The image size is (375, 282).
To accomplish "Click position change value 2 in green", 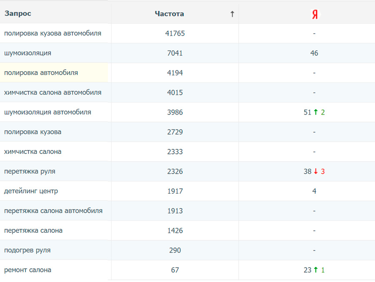I will pos(322,112).
